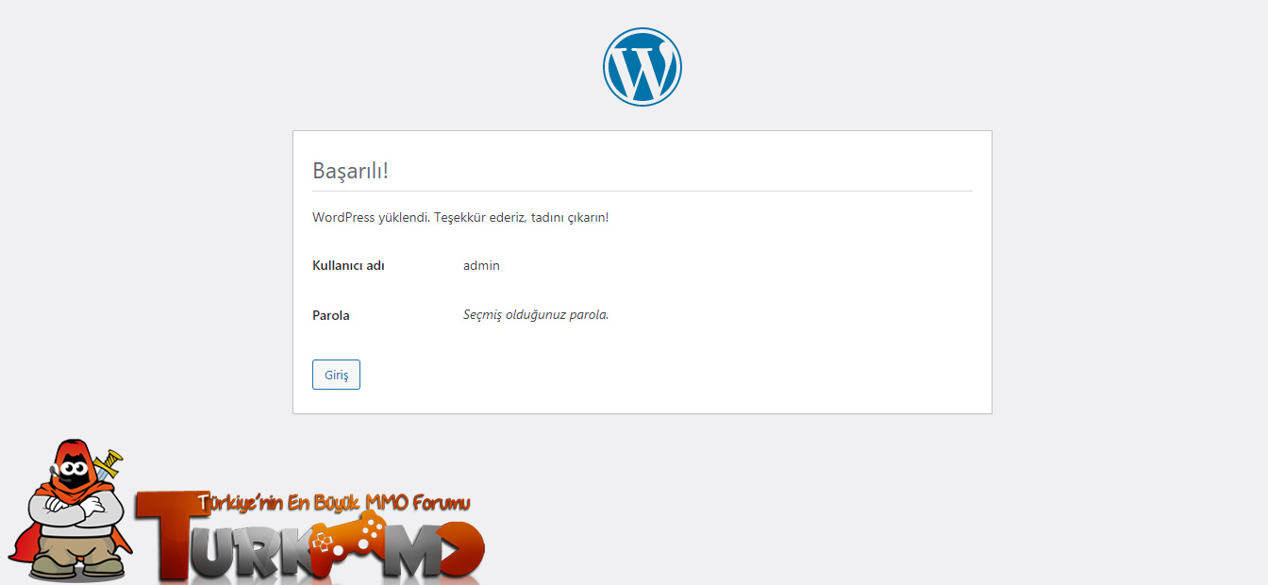The image size is (1268, 585).
Task: Click the Kullanıcı adı label
Action: tap(348, 265)
